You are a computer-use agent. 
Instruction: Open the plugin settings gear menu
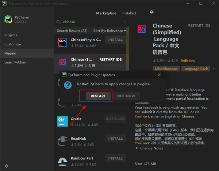(x=152, y=12)
